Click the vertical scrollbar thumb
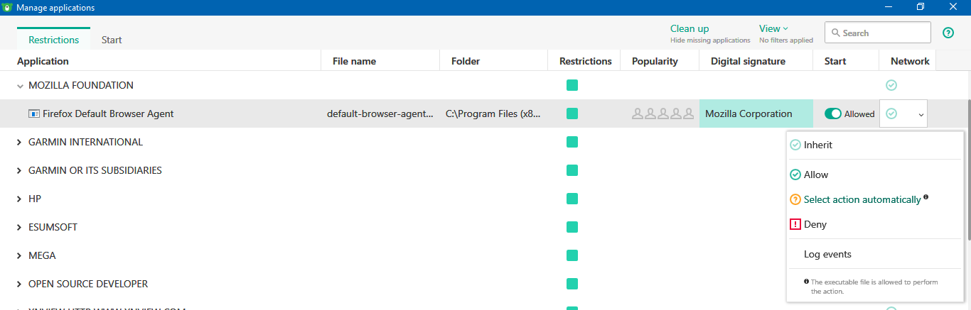Viewport: 971px width, 310px height. click(x=968, y=170)
